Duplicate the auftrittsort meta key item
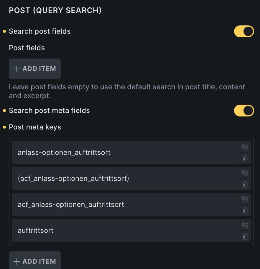Viewport: 260px width, 269px height. tap(245, 225)
